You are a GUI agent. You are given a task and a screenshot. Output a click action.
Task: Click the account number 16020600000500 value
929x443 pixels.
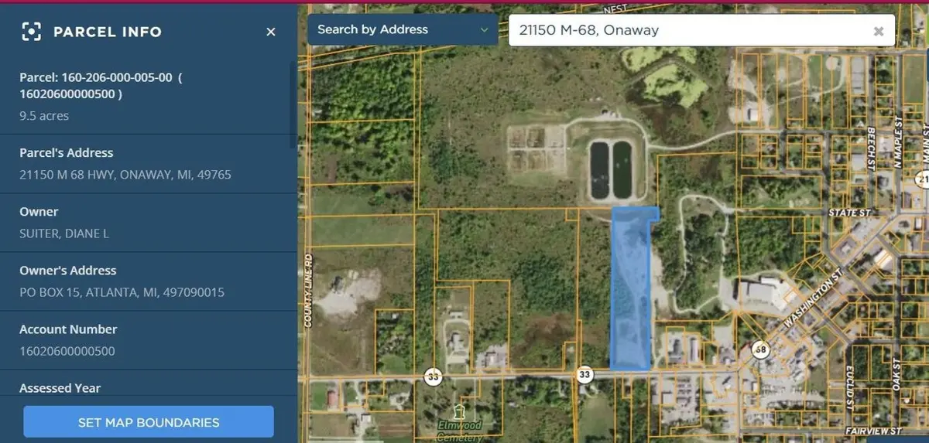coord(67,351)
